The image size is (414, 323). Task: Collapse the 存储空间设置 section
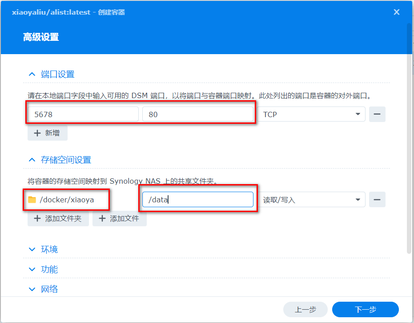[x=32, y=160]
